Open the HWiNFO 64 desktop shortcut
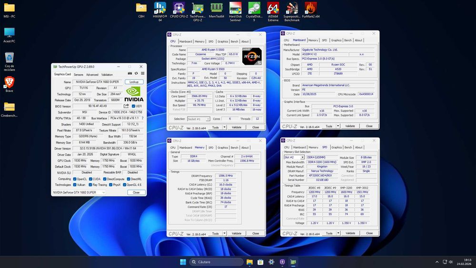476x268 pixels. [160, 11]
